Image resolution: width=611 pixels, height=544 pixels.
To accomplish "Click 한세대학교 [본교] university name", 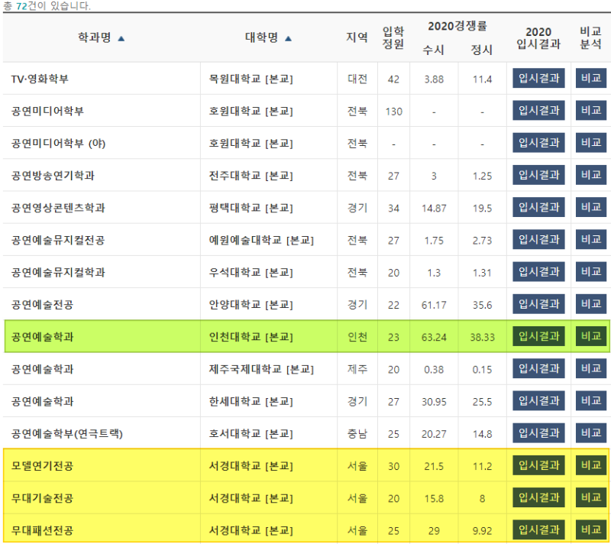I will point(251,402).
